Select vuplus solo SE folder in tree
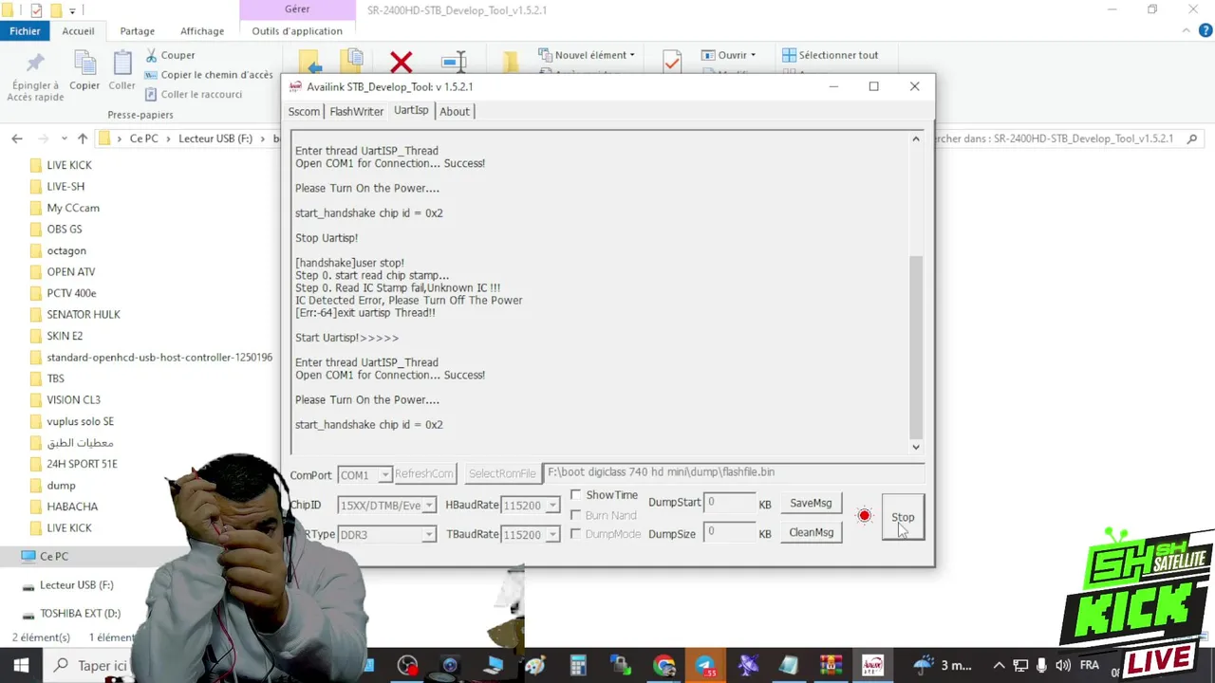 [x=81, y=421]
